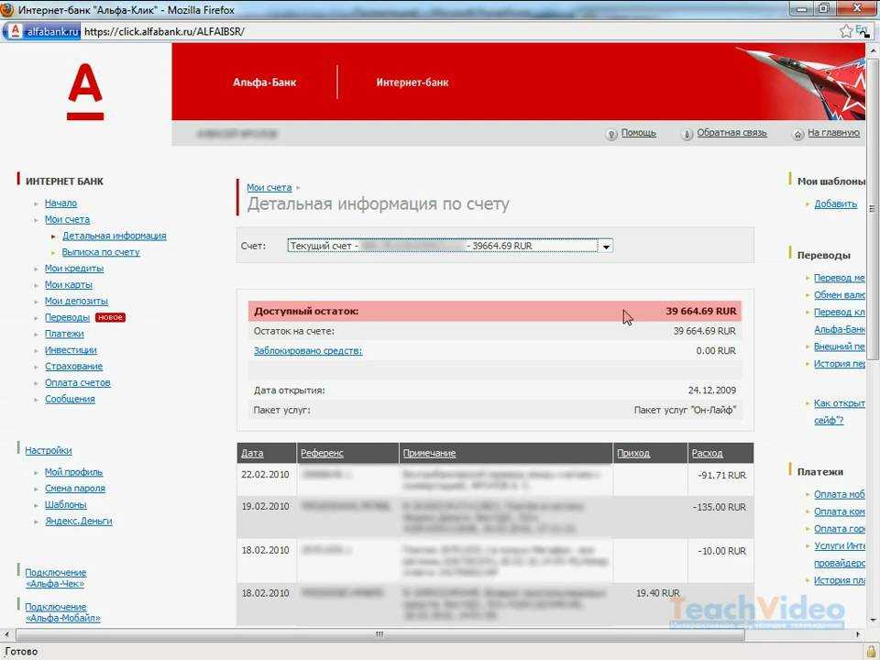The image size is (880, 660).
Task: Click the Интернет-банк header tab
Action: 412,82
